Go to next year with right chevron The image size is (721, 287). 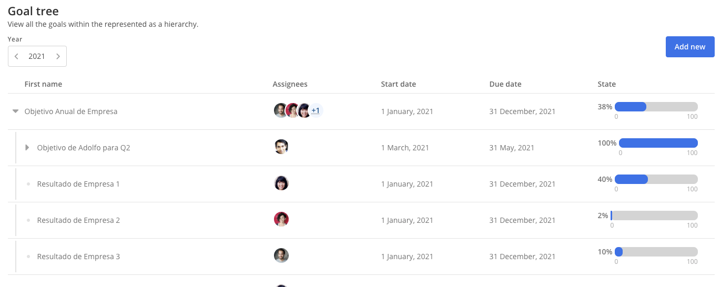click(58, 56)
